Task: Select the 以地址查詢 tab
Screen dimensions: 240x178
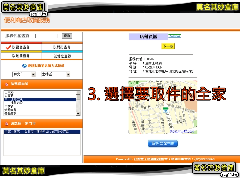Action: [62, 56]
